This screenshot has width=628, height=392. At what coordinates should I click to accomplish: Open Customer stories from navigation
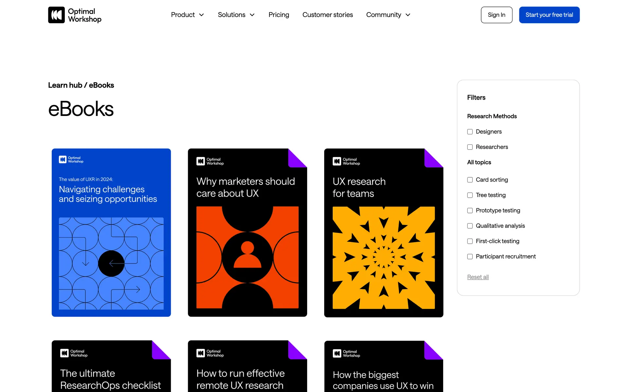[x=327, y=15]
